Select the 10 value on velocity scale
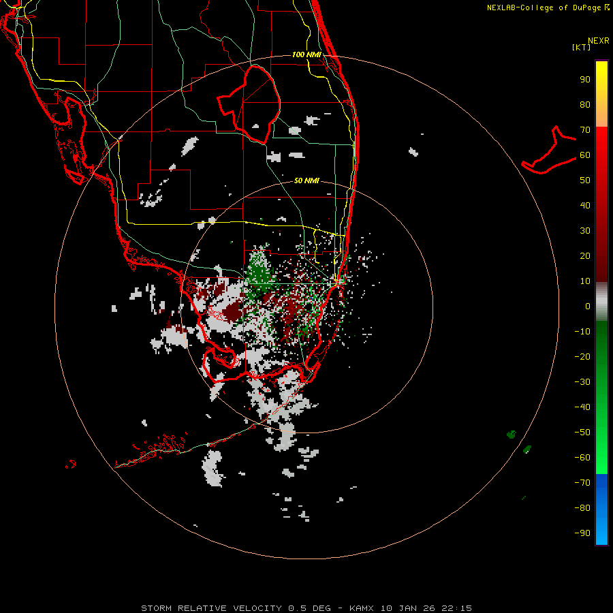This screenshot has height=613, width=613. coord(585,281)
